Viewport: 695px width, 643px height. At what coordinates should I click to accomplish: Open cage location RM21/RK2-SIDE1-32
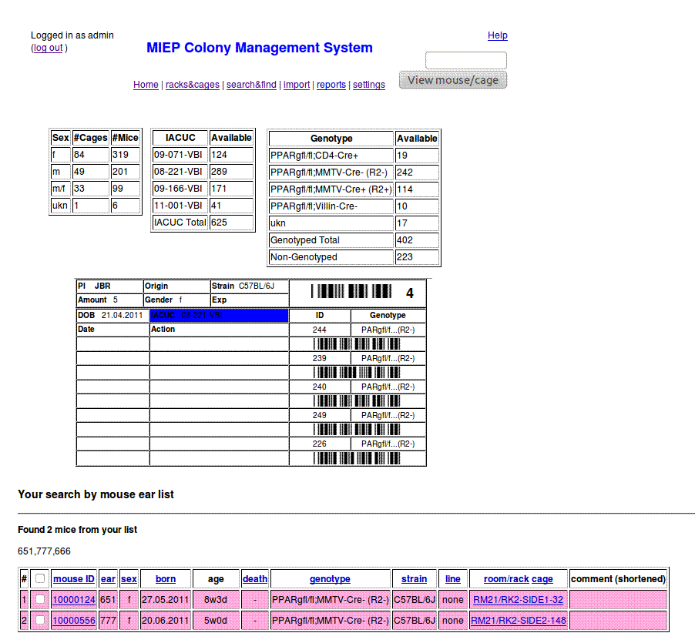[x=518, y=600]
